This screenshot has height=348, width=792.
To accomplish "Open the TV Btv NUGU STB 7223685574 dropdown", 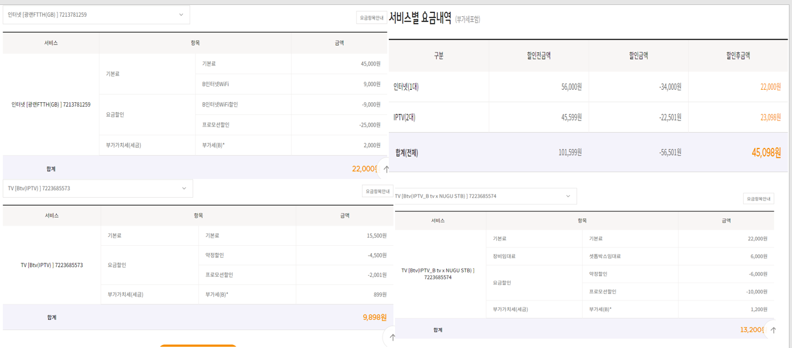I will pos(484,196).
